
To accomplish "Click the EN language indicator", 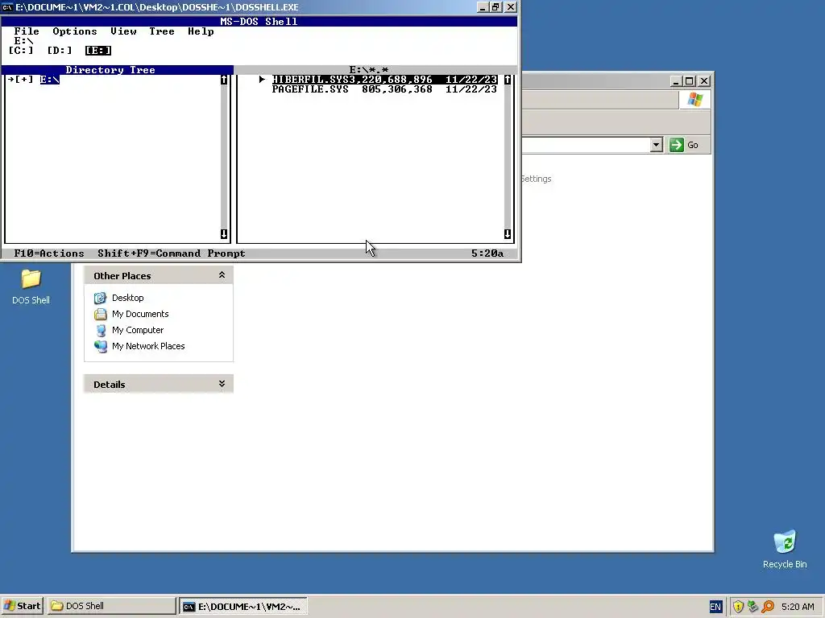I will (715, 607).
